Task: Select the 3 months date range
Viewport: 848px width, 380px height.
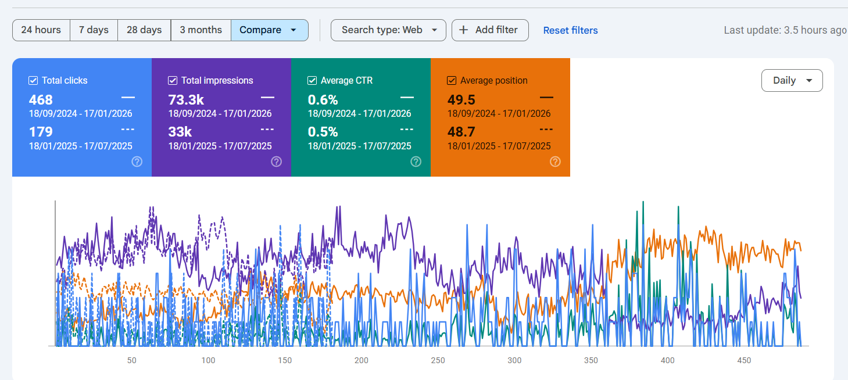Action: 201,30
